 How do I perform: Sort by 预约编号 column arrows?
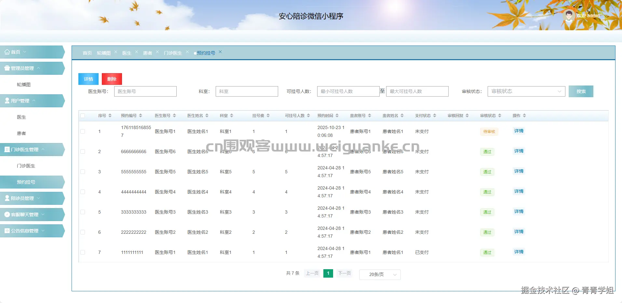tap(141, 116)
